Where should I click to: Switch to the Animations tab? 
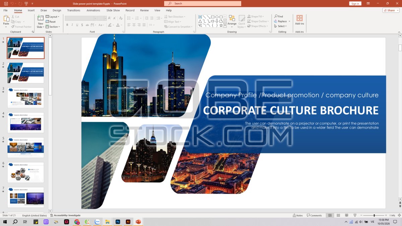(93, 10)
